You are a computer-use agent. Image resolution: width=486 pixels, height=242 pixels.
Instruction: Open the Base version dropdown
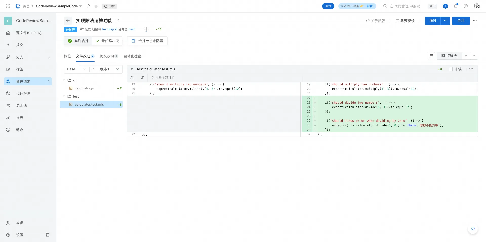pos(77,69)
